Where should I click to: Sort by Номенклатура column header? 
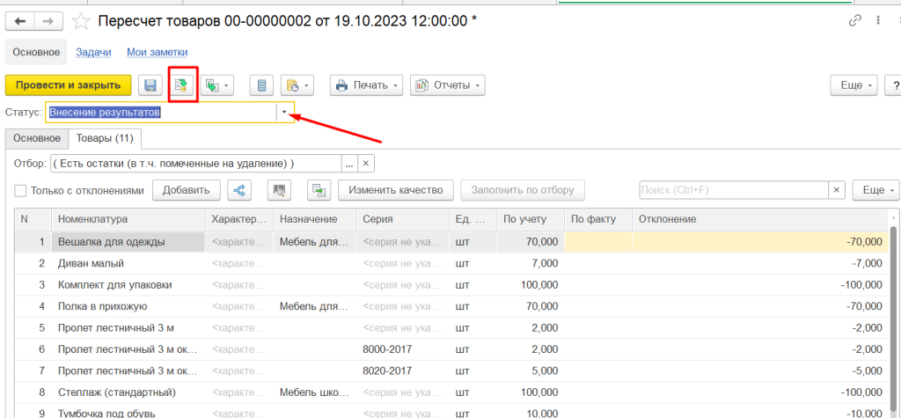coord(128,219)
